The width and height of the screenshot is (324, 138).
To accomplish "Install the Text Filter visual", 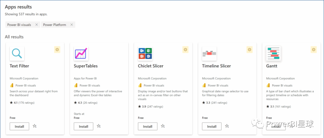I will point(19,126).
